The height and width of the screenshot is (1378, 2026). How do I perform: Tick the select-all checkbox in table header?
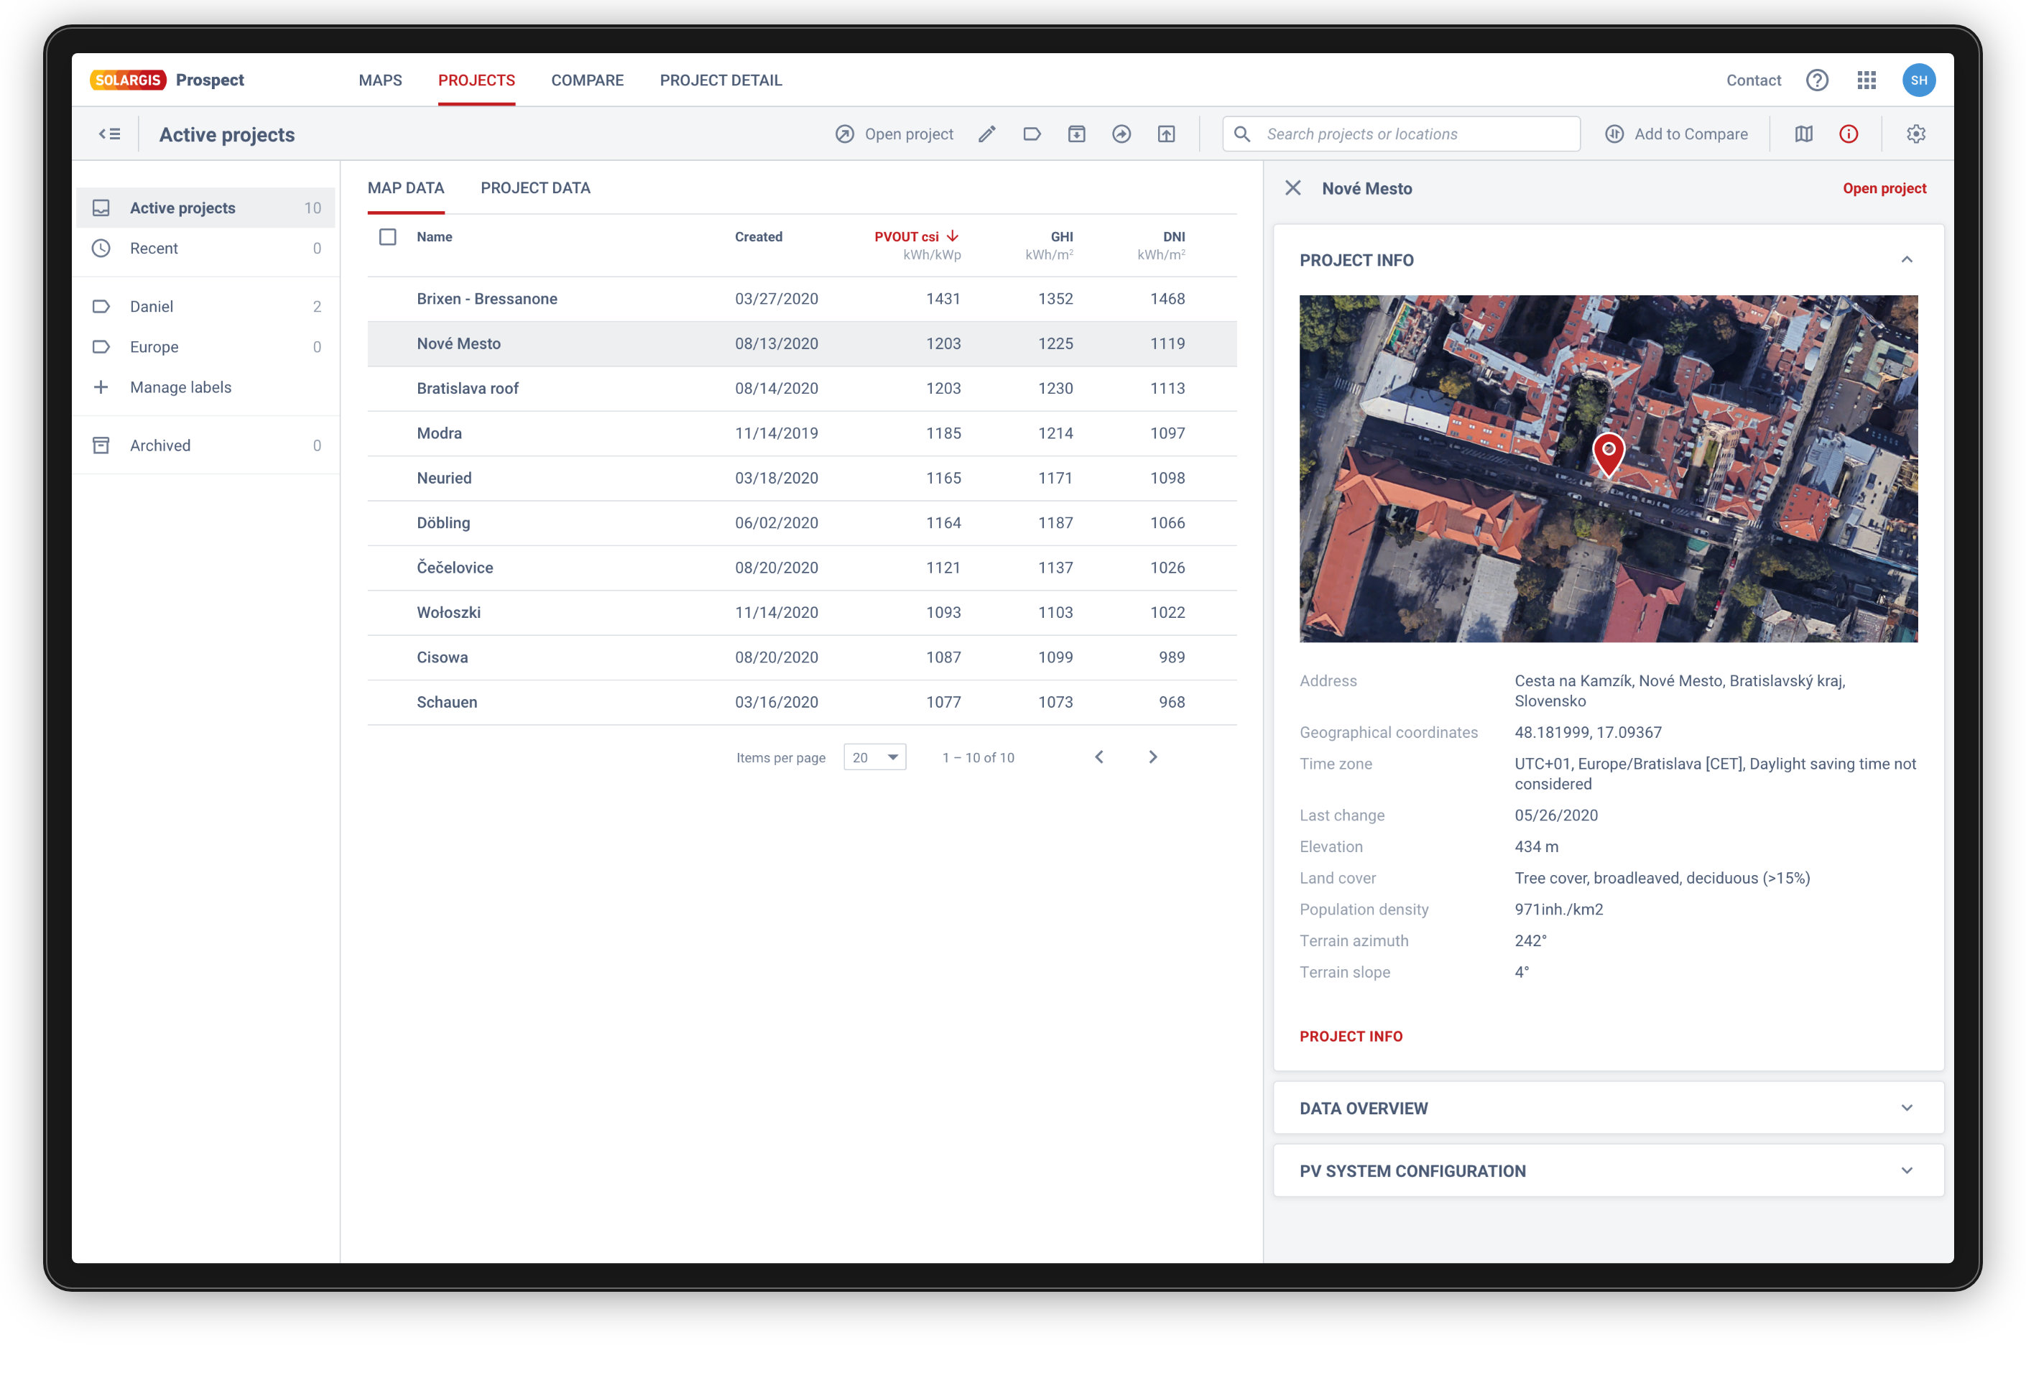(x=388, y=237)
